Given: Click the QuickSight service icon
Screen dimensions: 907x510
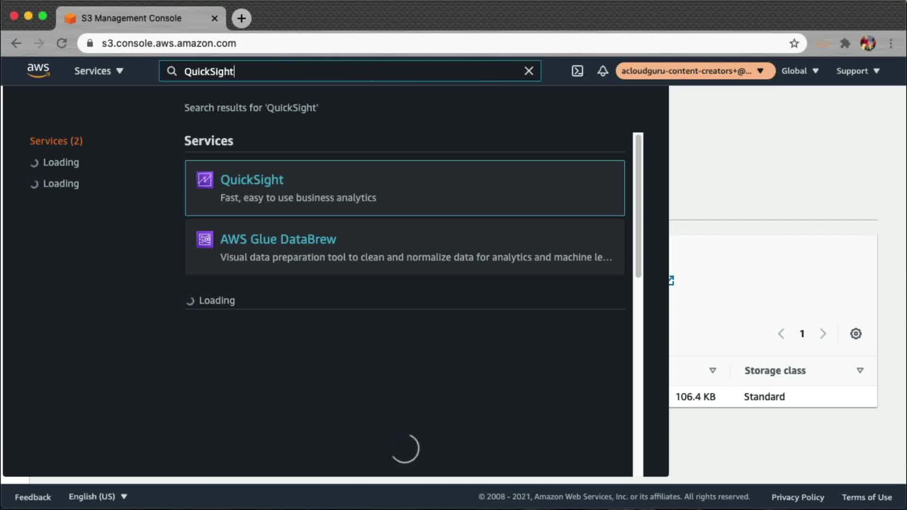Looking at the screenshot, I should tap(205, 180).
